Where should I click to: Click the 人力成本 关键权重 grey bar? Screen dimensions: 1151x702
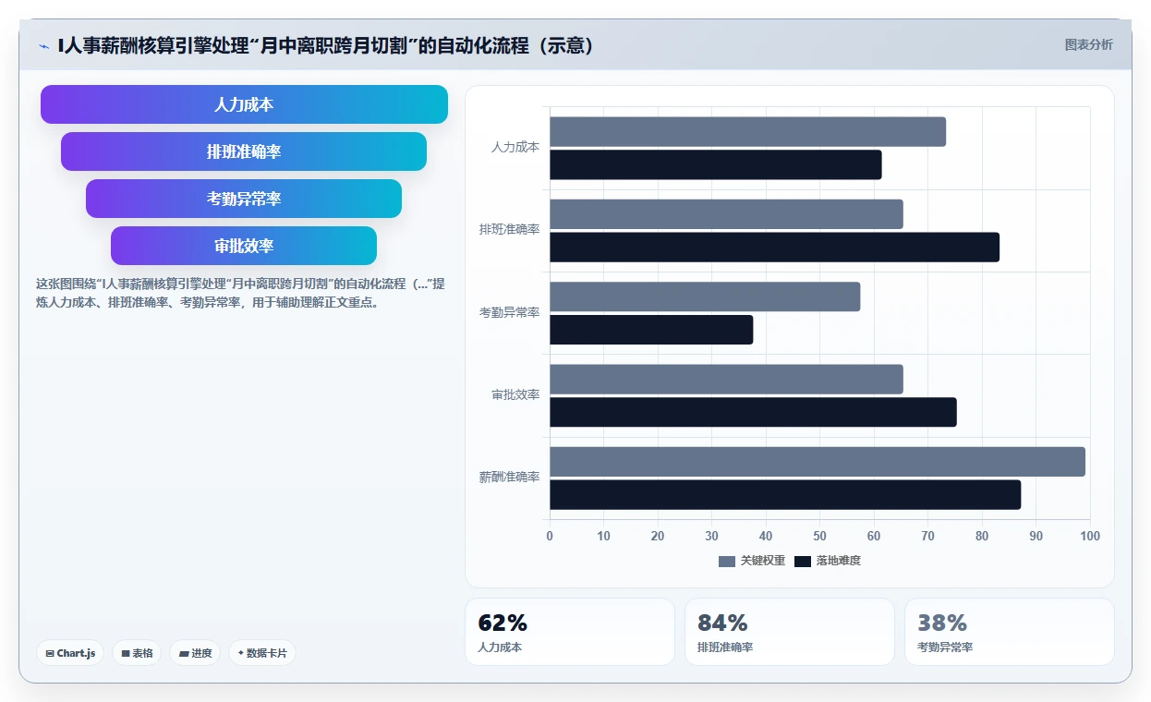(747, 132)
